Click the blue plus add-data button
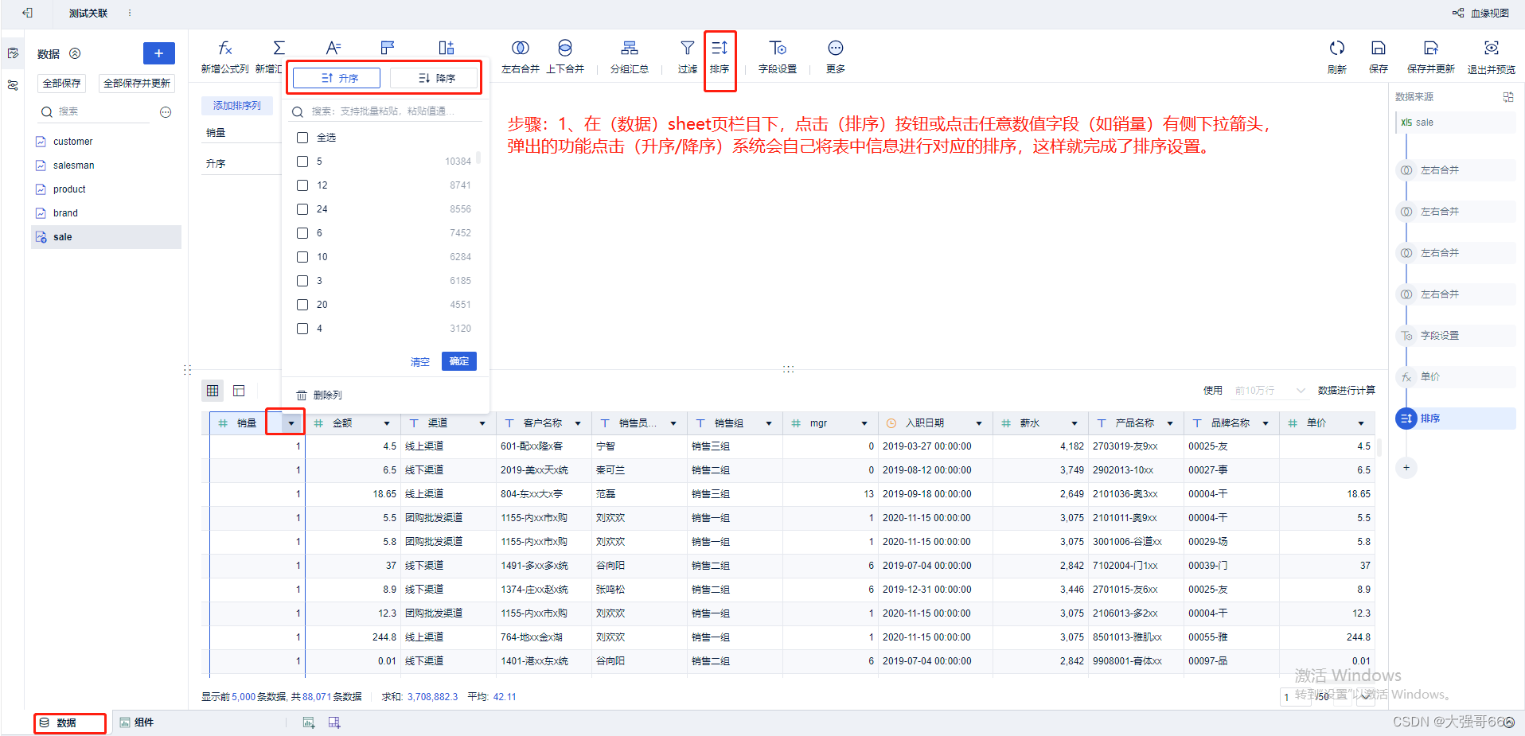Image resolution: width=1525 pixels, height=736 pixels. (x=159, y=53)
